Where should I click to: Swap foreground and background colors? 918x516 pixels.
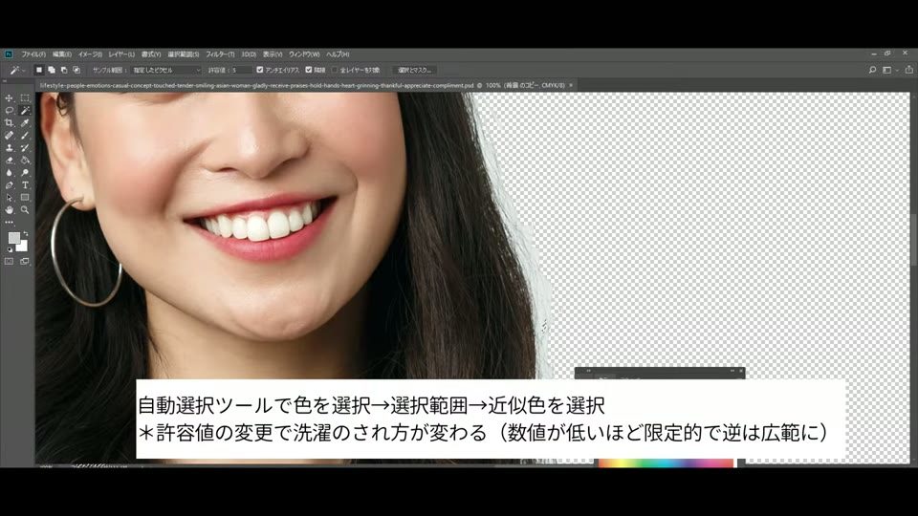[25, 234]
